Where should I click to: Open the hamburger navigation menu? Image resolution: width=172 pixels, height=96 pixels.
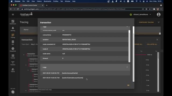(13, 15)
